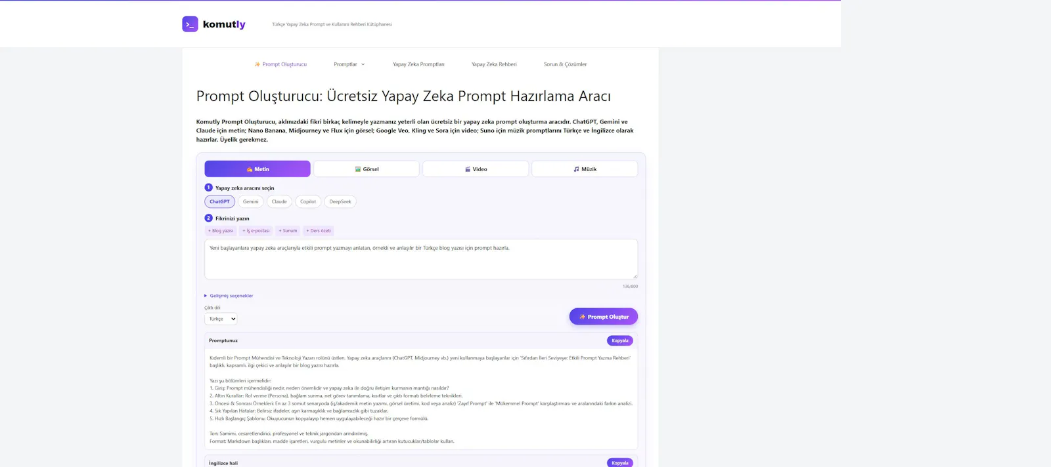
Task: Click the sparkle icon on Prompt Oluştur
Action: pos(582,317)
